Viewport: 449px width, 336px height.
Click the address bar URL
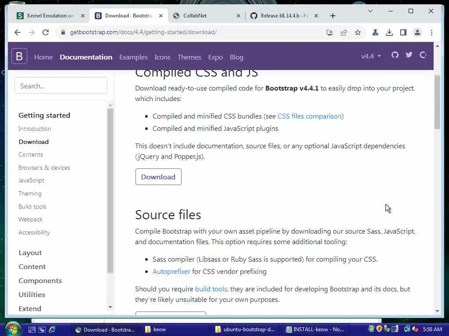click(x=143, y=32)
